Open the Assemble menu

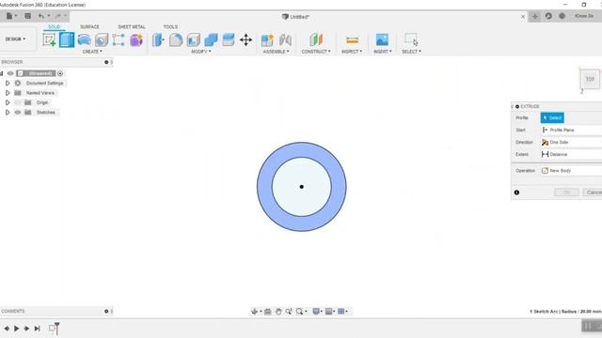pyautogui.click(x=276, y=52)
